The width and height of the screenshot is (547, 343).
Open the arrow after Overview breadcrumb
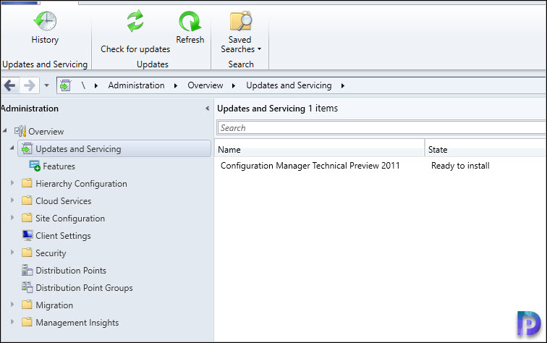pyautogui.click(x=234, y=86)
